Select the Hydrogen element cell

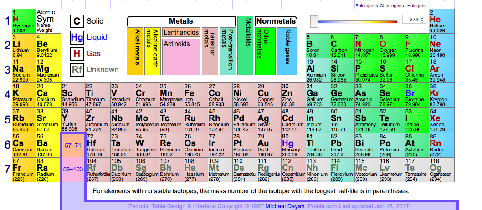(24, 21)
